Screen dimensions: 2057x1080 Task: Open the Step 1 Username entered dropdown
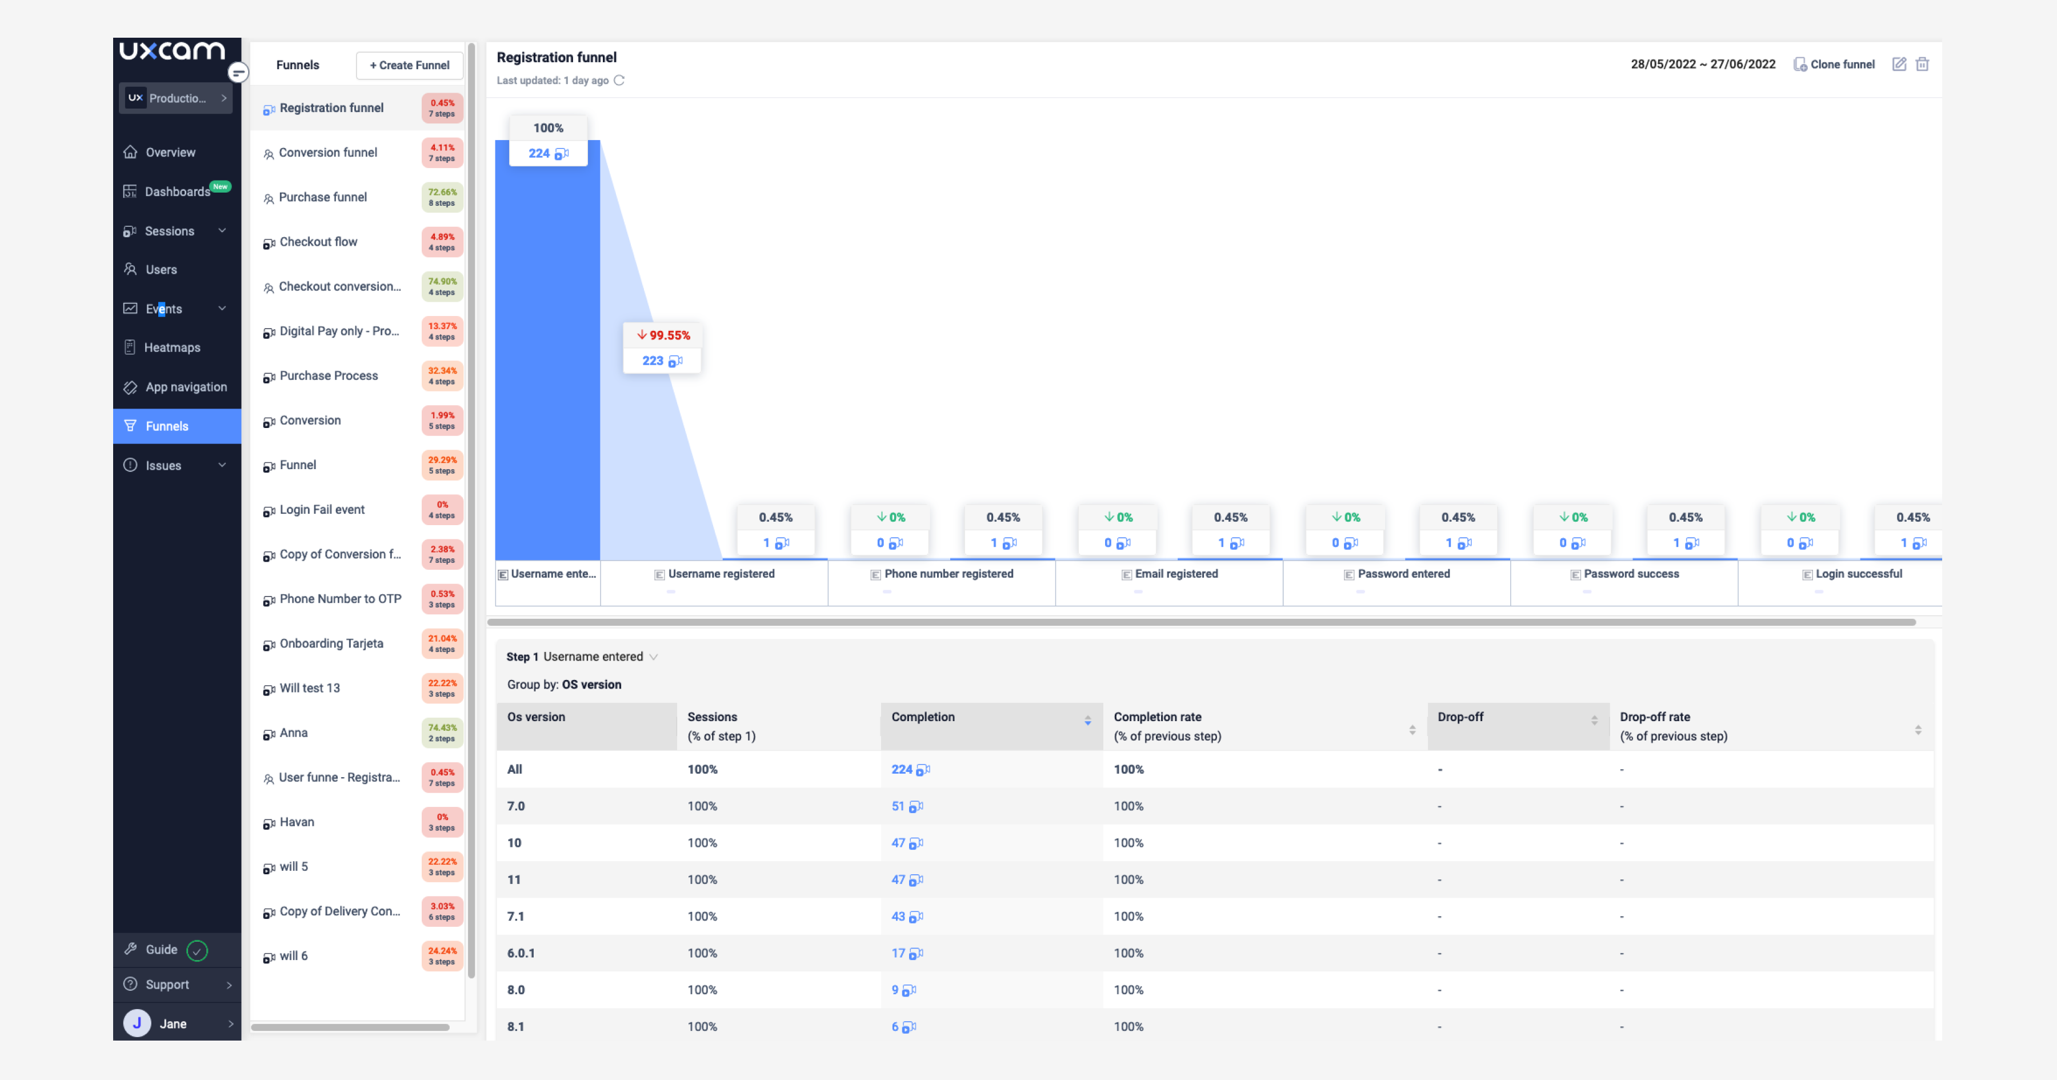[654, 657]
